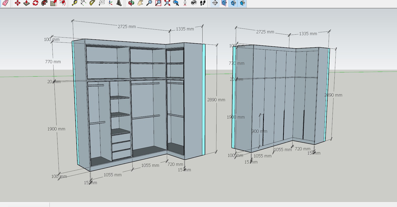Viewport: 397px width, 207px height.
Task: Choose the Dimension tool
Action: click(83, 3)
